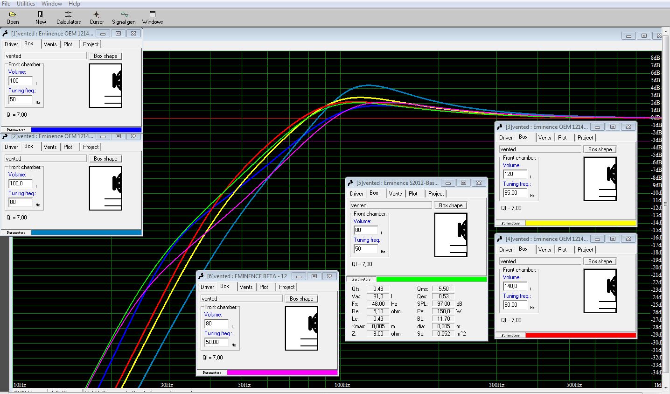The width and height of the screenshot is (670, 394).
Task: Click the Tuning freq. field showing 65,00
Action: pyautogui.click(x=515, y=193)
